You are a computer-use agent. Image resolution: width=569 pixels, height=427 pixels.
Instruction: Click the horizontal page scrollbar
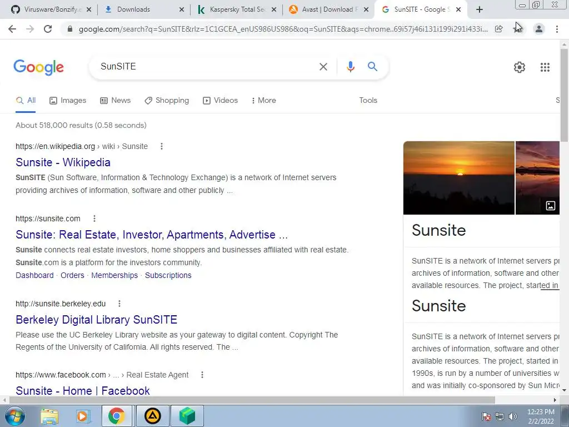tap(252, 400)
